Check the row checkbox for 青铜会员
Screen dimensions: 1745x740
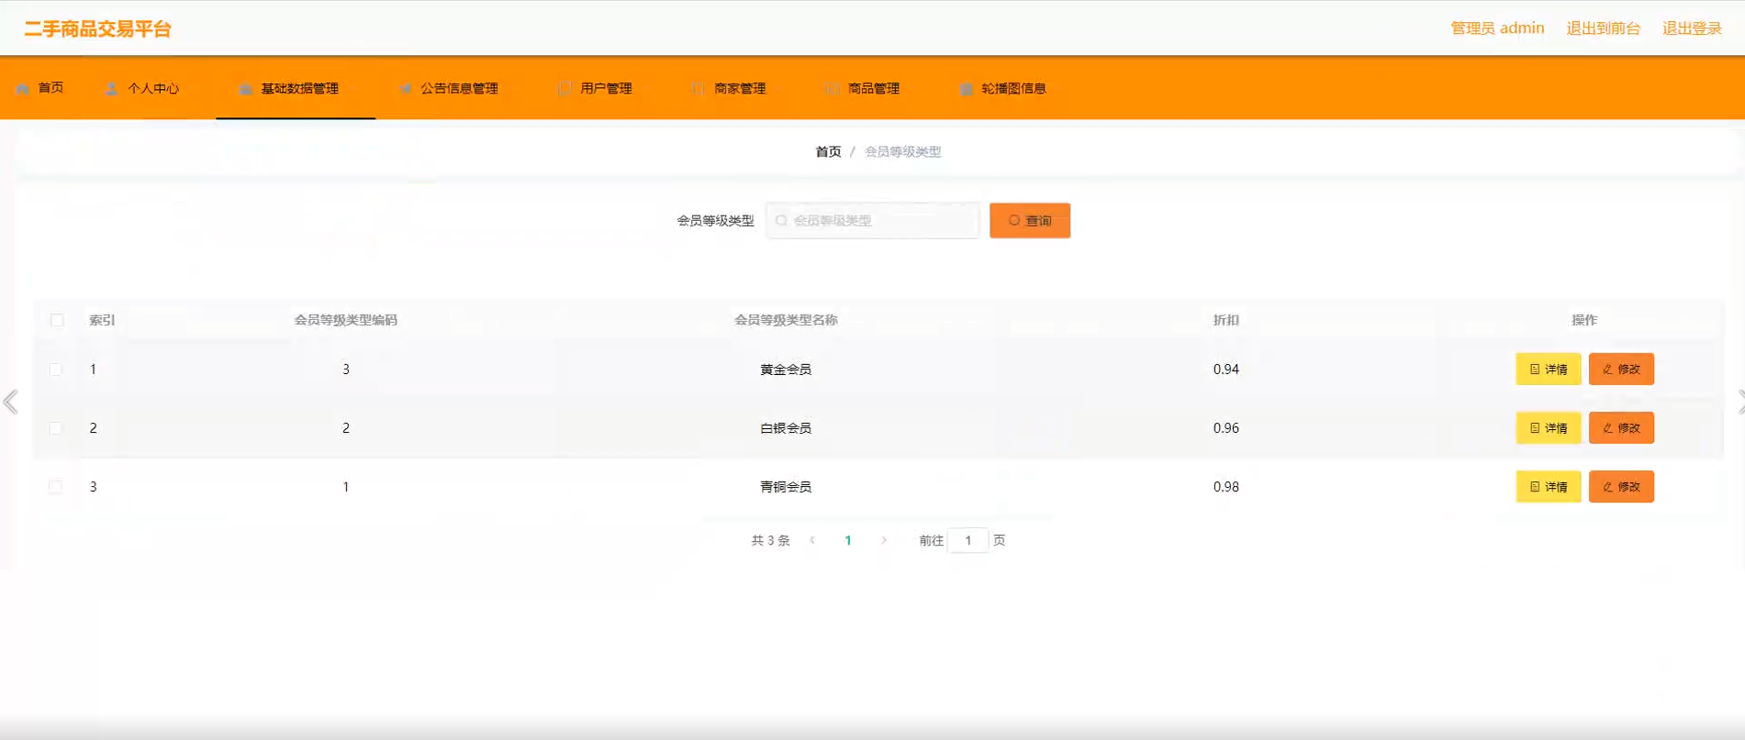point(56,487)
